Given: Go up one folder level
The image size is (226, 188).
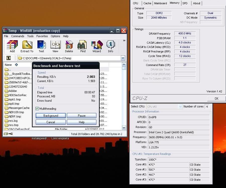Looking at the screenshot, I should [x=9, y=58].
